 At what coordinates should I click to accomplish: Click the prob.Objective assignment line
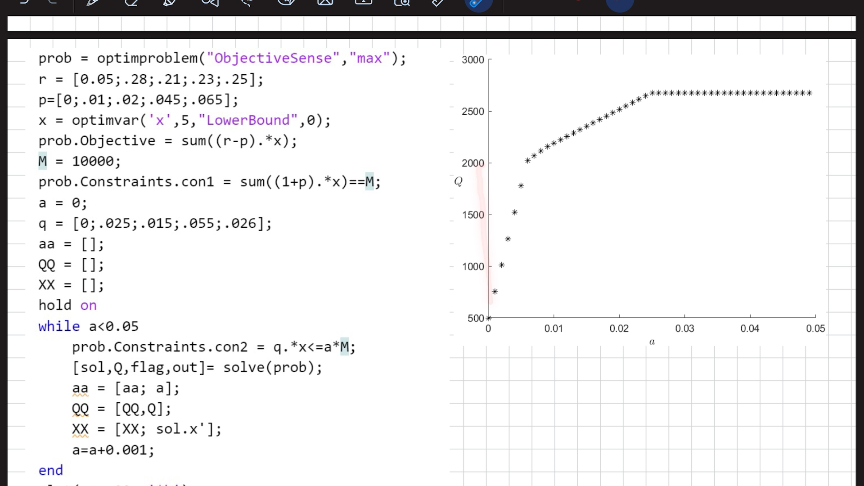(168, 141)
